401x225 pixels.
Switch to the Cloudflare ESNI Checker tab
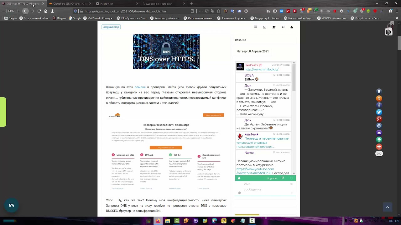(x=70, y=3)
